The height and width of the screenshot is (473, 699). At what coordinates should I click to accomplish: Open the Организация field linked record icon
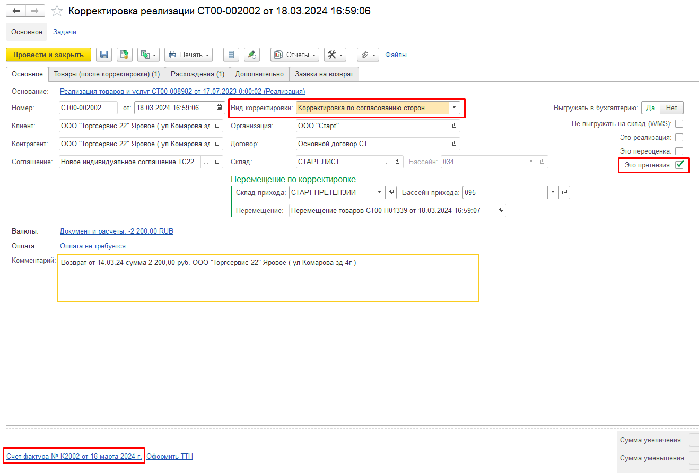point(455,126)
